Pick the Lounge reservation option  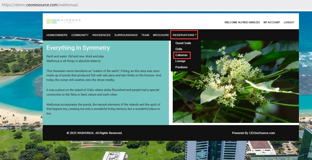coord(180,61)
